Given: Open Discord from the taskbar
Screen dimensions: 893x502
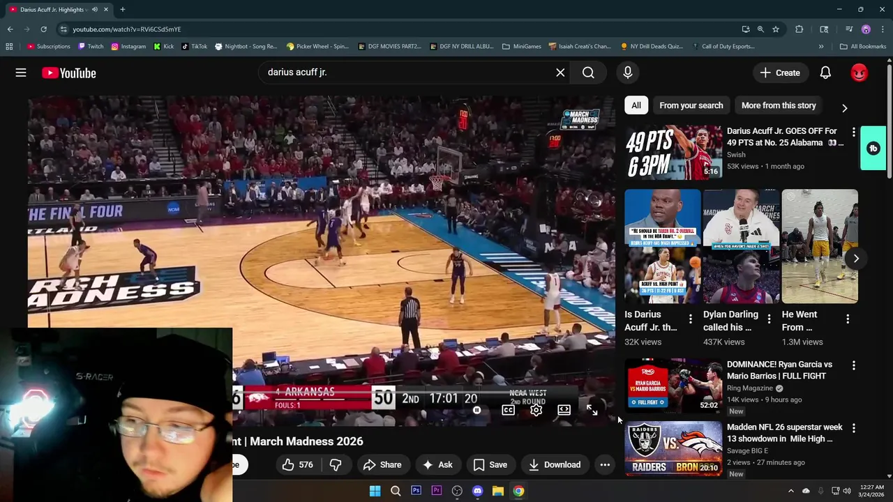Looking at the screenshot, I should click(477, 491).
